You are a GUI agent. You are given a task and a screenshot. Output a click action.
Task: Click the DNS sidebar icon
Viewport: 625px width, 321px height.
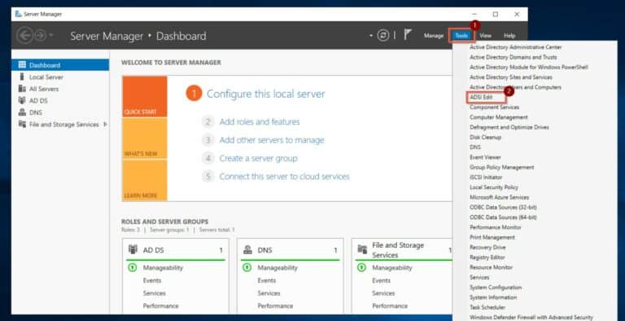(x=22, y=112)
